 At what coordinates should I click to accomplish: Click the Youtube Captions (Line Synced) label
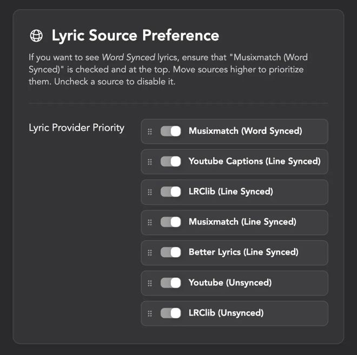(x=254, y=161)
